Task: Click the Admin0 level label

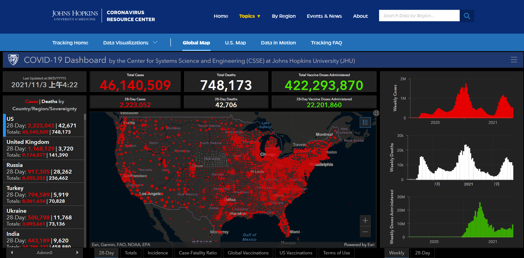Action: click(x=44, y=253)
